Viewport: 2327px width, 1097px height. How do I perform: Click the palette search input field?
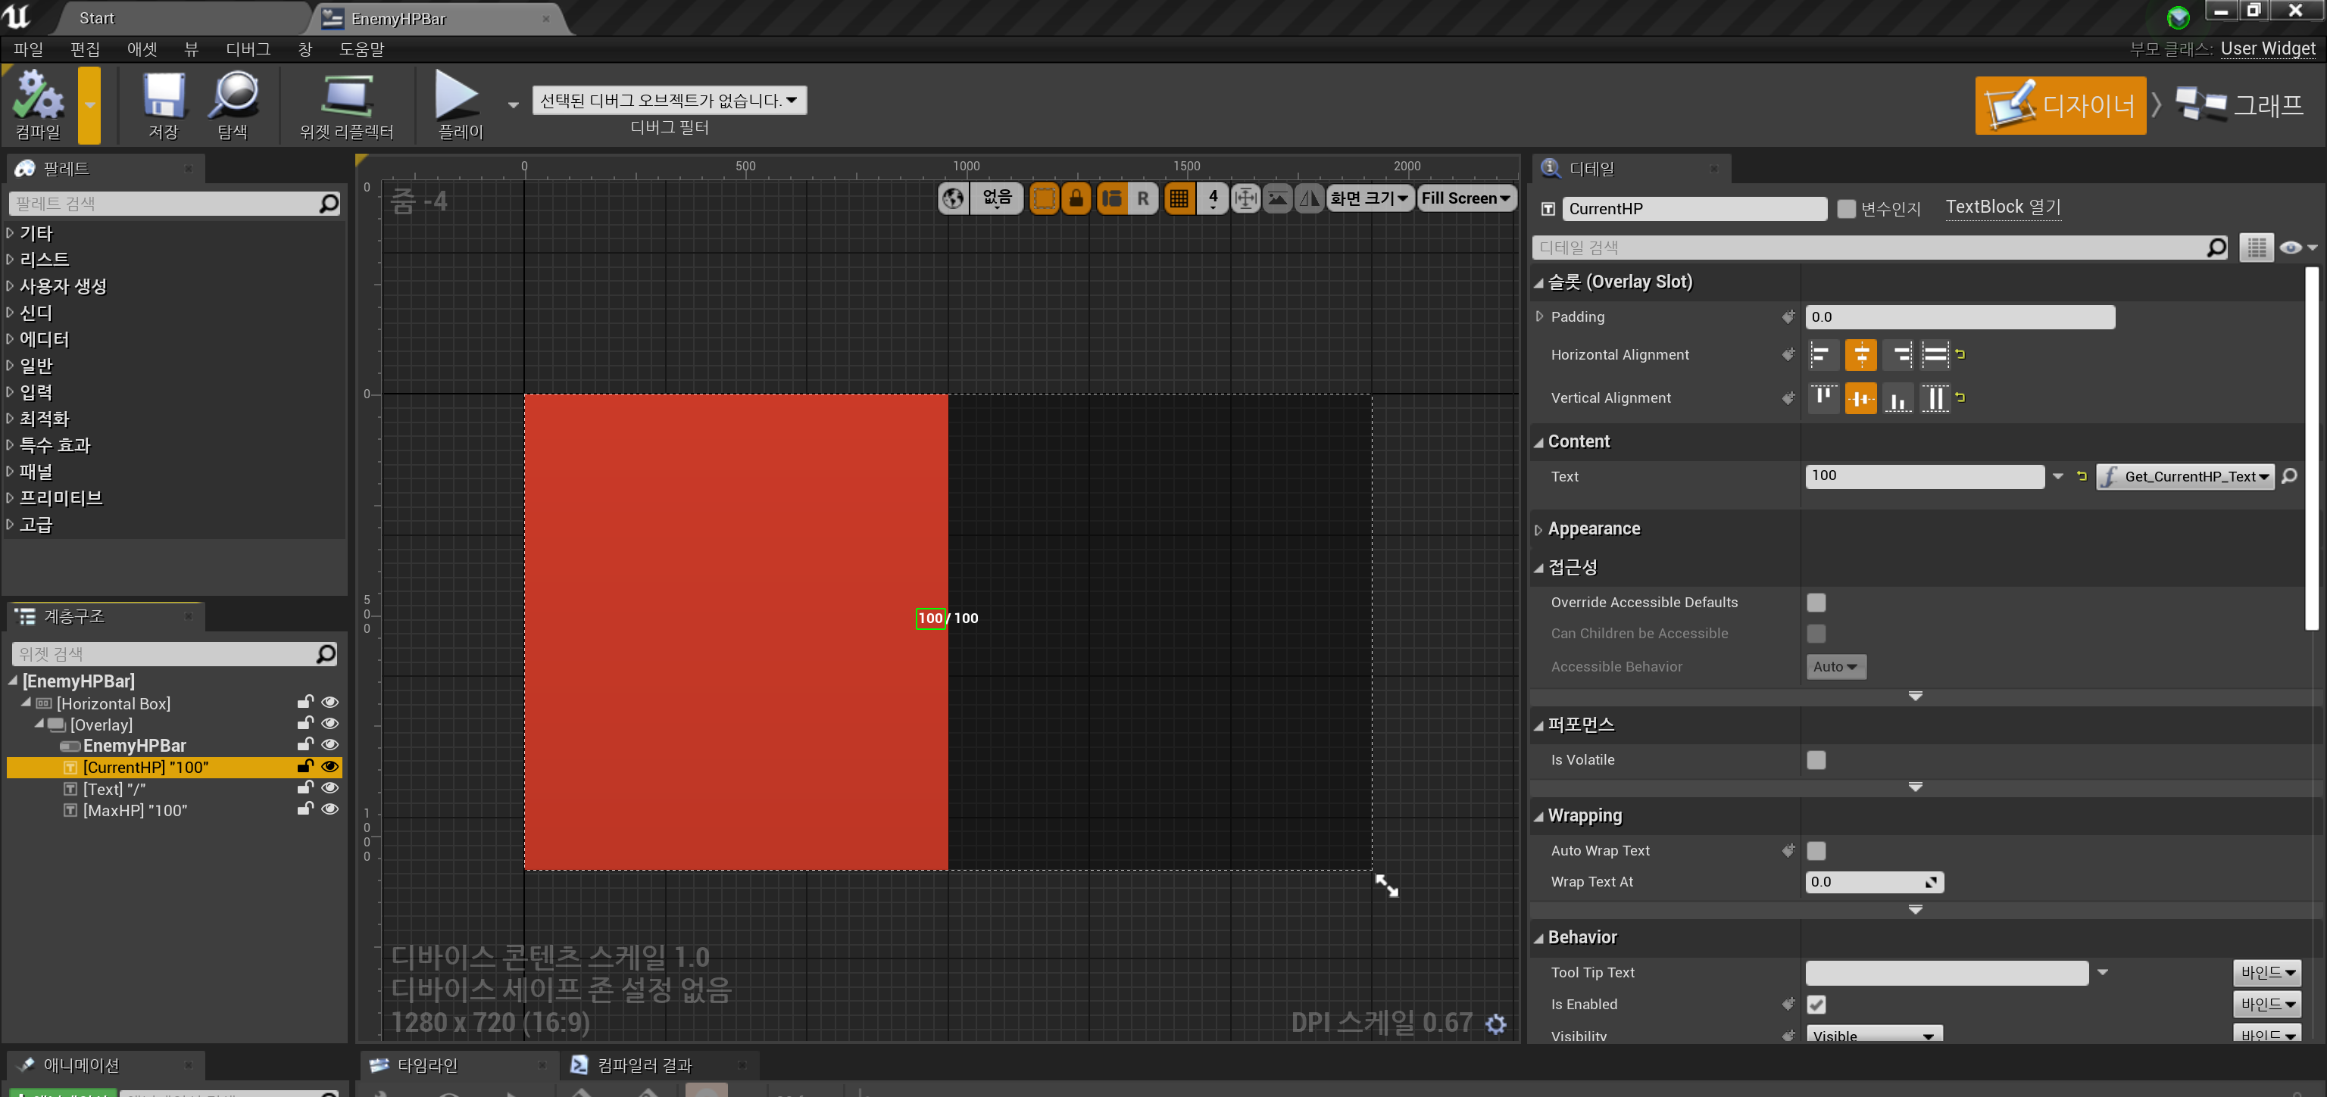pos(164,204)
